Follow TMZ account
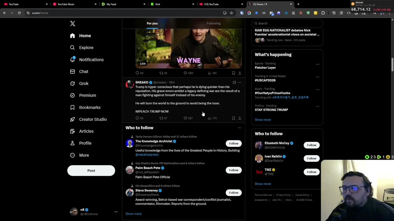 [312, 172]
